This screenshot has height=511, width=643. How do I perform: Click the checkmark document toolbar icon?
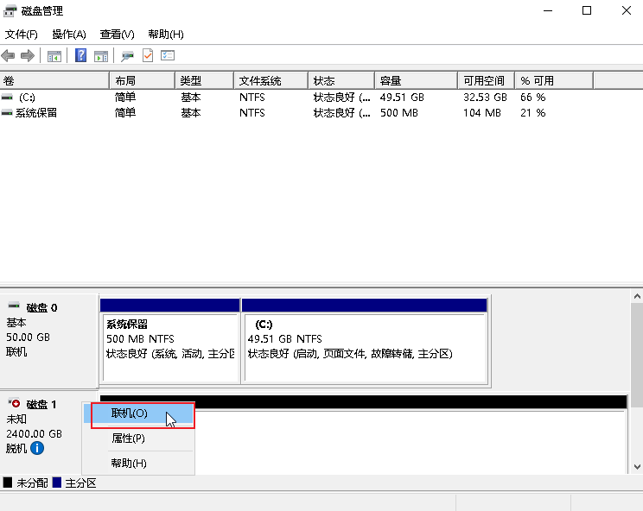(148, 55)
